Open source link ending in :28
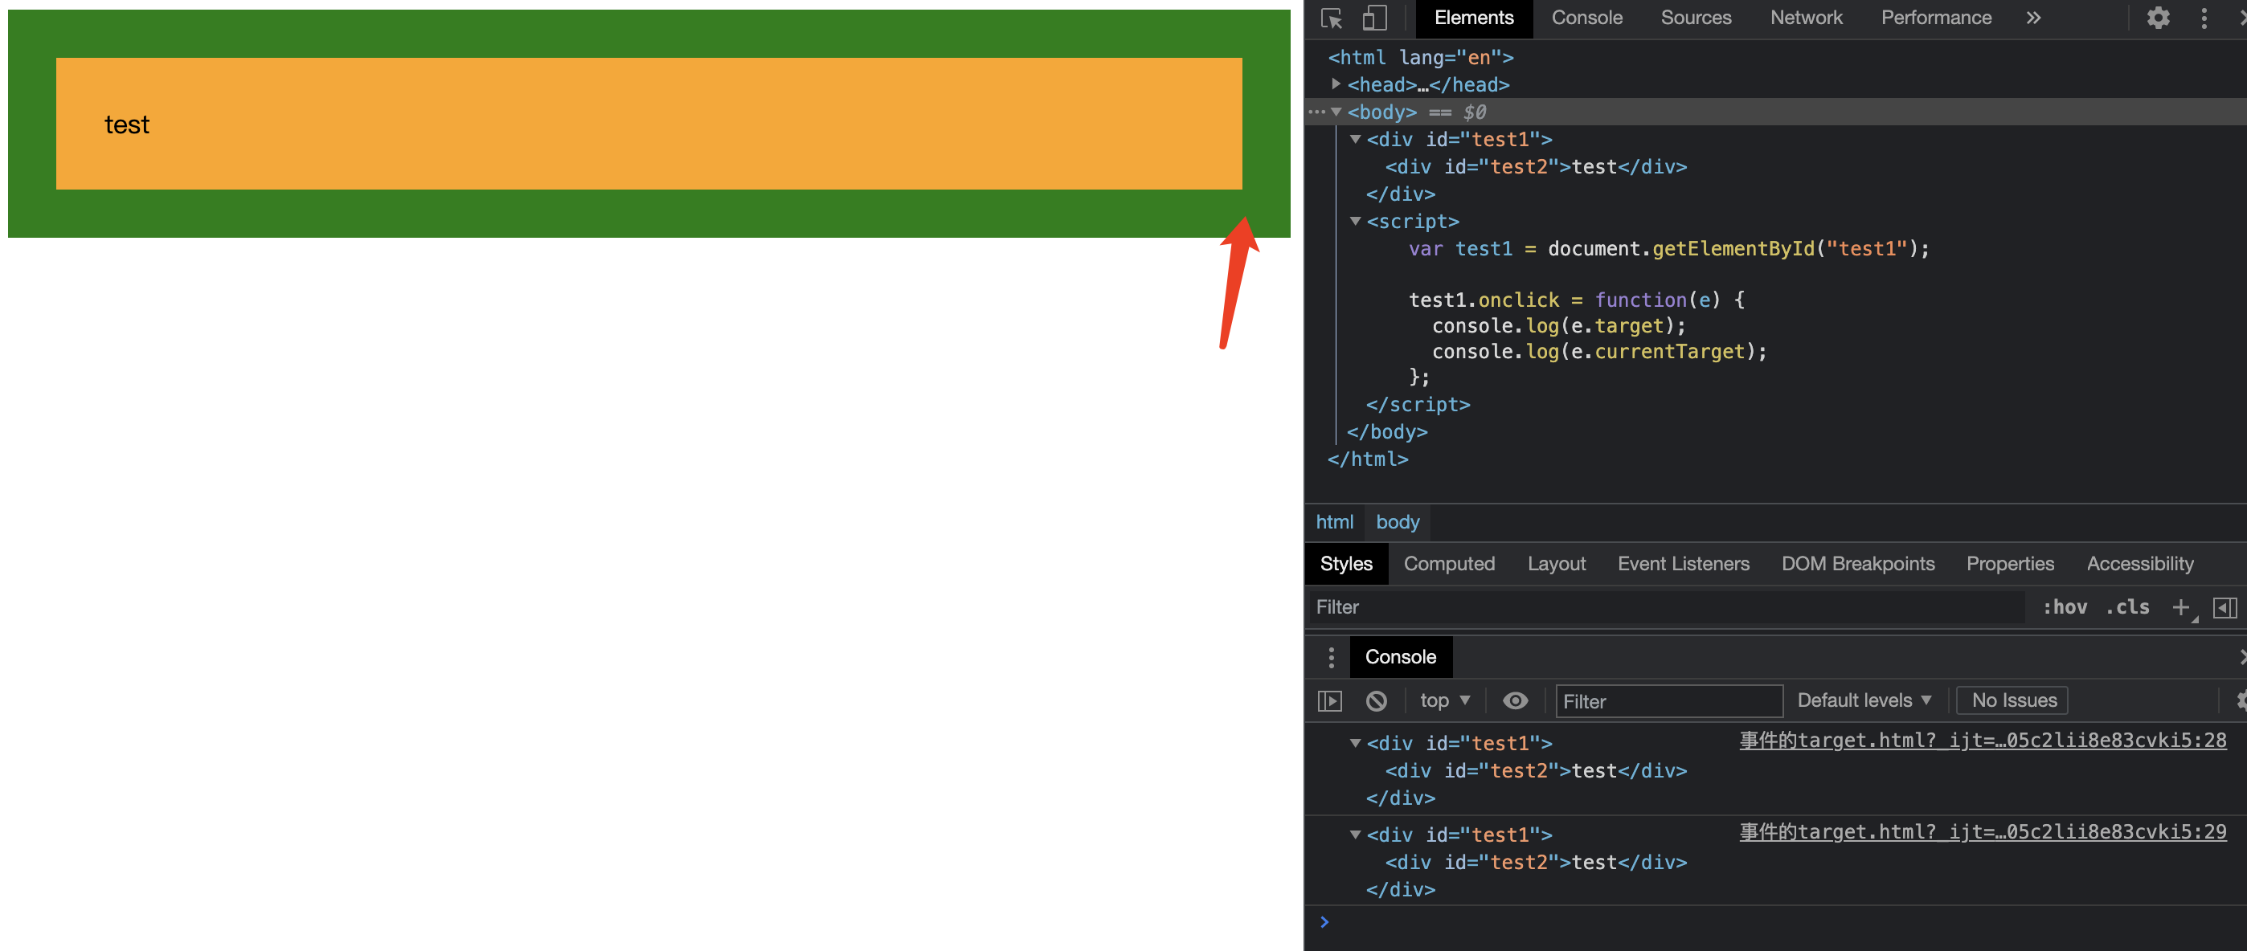The width and height of the screenshot is (2247, 951). click(1982, 740)
